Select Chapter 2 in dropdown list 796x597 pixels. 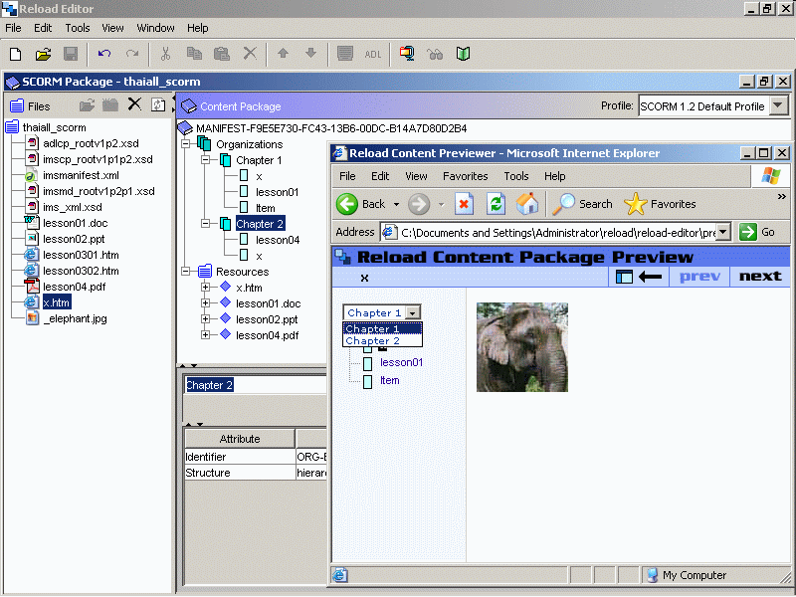[x=373, y=341]
